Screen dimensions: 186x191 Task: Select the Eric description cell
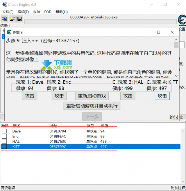[15, 136]
